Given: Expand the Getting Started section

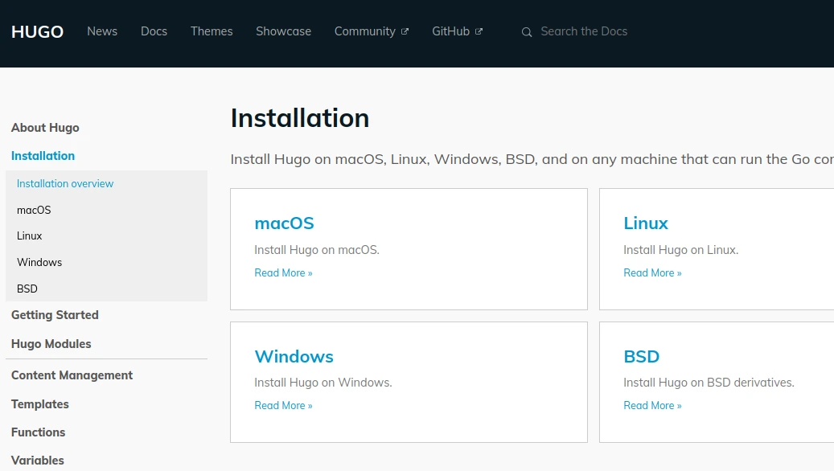Looking at the screenshot, I should click(55, 315).
